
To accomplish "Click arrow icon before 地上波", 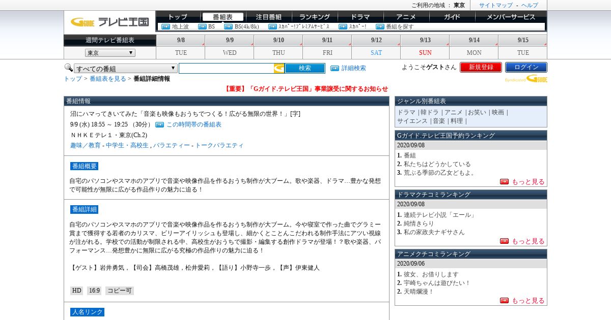I will [165, 26].
